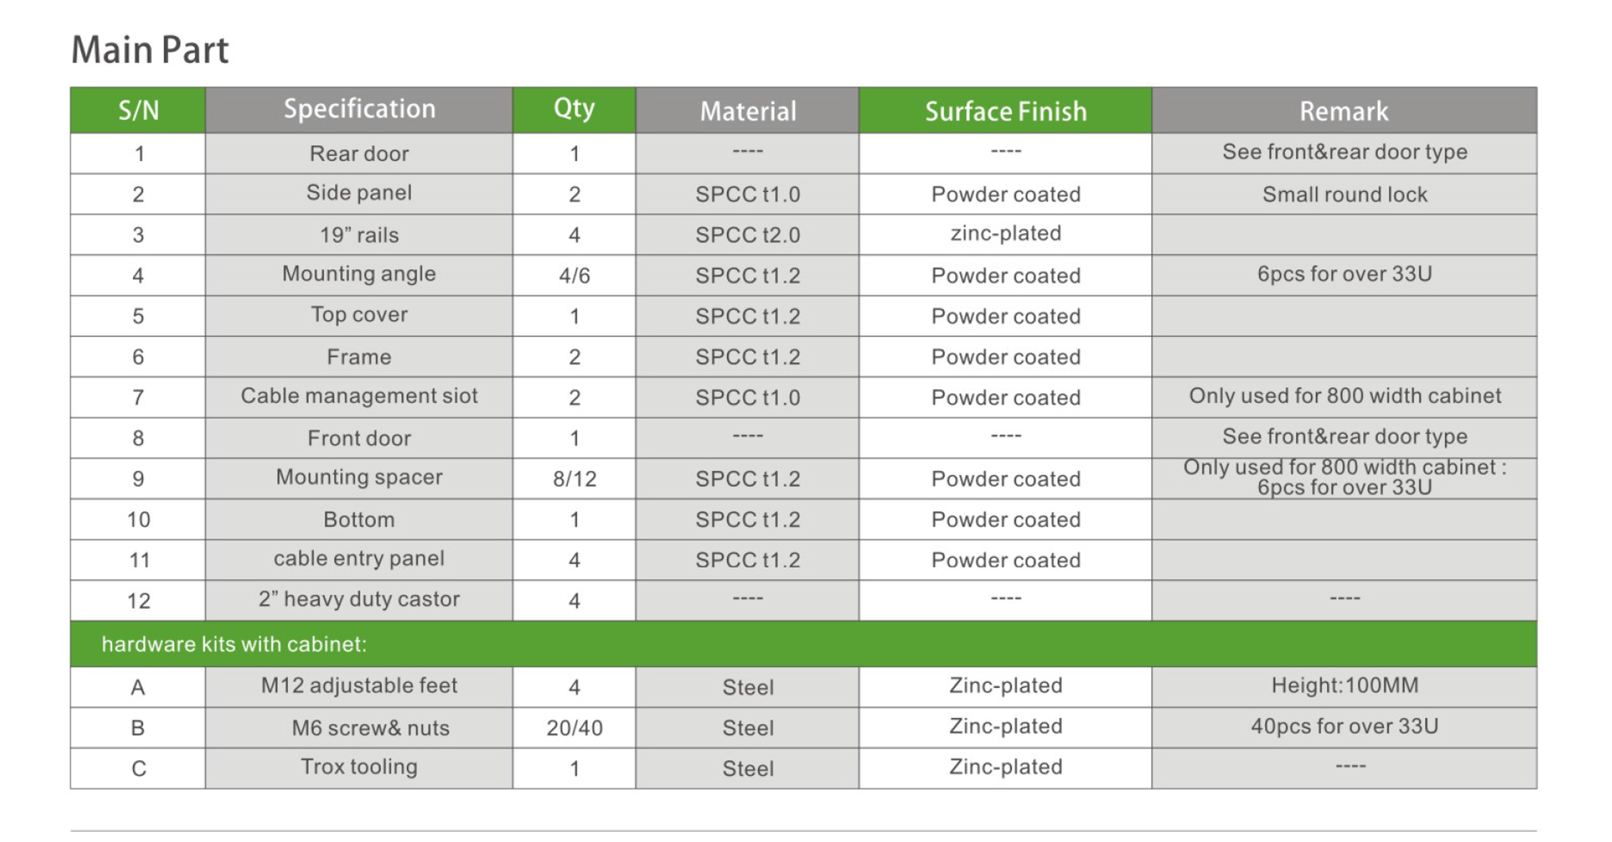Select the "20/40" quantity cell
This screenshot has width=1612, height=842.
pyautogui.click(x=574, y=728)
